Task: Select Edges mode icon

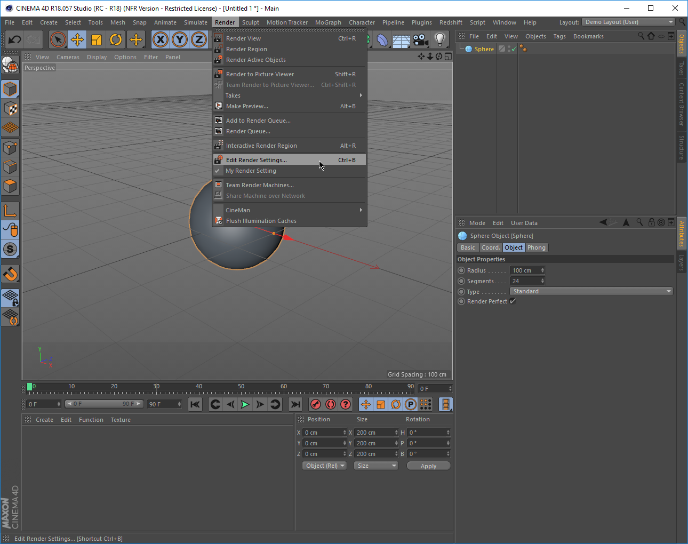Action: [10, 167]
